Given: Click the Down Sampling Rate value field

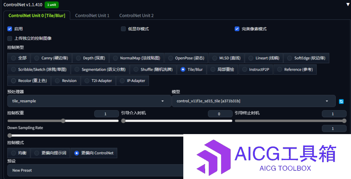Looking at the screenshot, I should [x=334, y=128].
